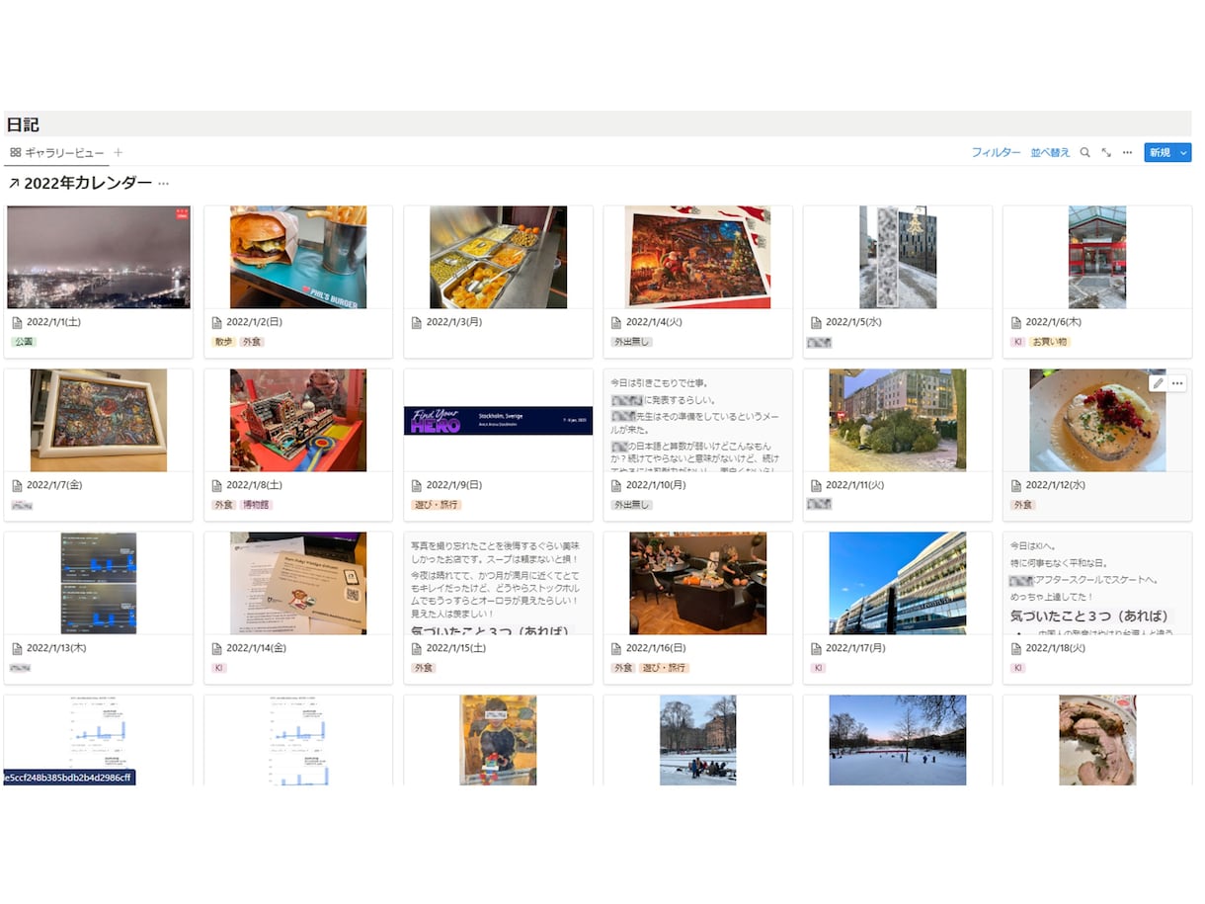1205x904 pixels.
Task: Open text preview card for 2022/1/18(火)
Action: tap(1097, 583)
